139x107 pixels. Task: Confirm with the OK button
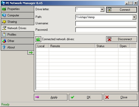pos(86,97)
